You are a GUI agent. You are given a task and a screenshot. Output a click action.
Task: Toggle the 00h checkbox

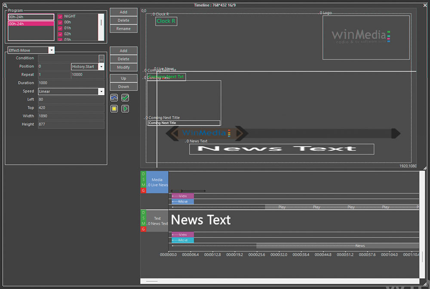click(x=60, y=22)
